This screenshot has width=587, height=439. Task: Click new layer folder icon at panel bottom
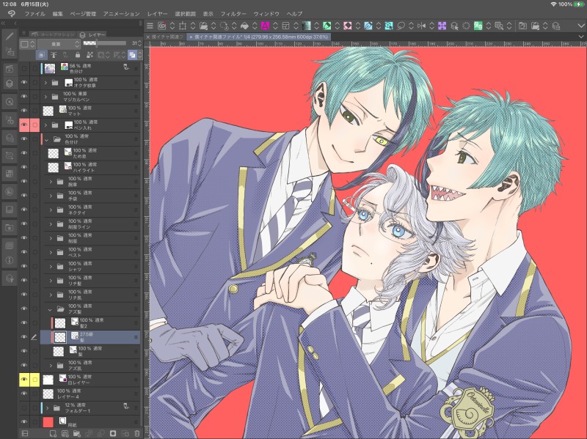(x=77, y=433)
